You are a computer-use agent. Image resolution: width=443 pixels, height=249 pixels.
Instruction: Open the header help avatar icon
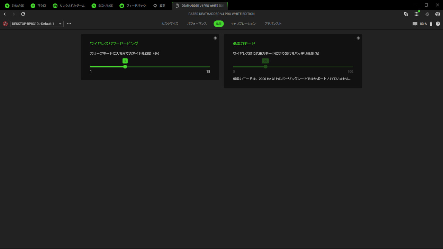pyautogui.click(x=438, y=14)
